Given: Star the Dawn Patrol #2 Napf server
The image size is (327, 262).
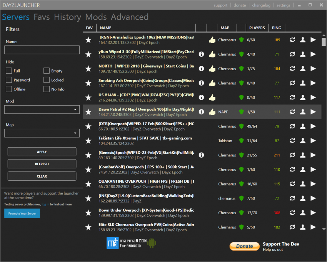Looking at the screenshot, I should point(88,112).
